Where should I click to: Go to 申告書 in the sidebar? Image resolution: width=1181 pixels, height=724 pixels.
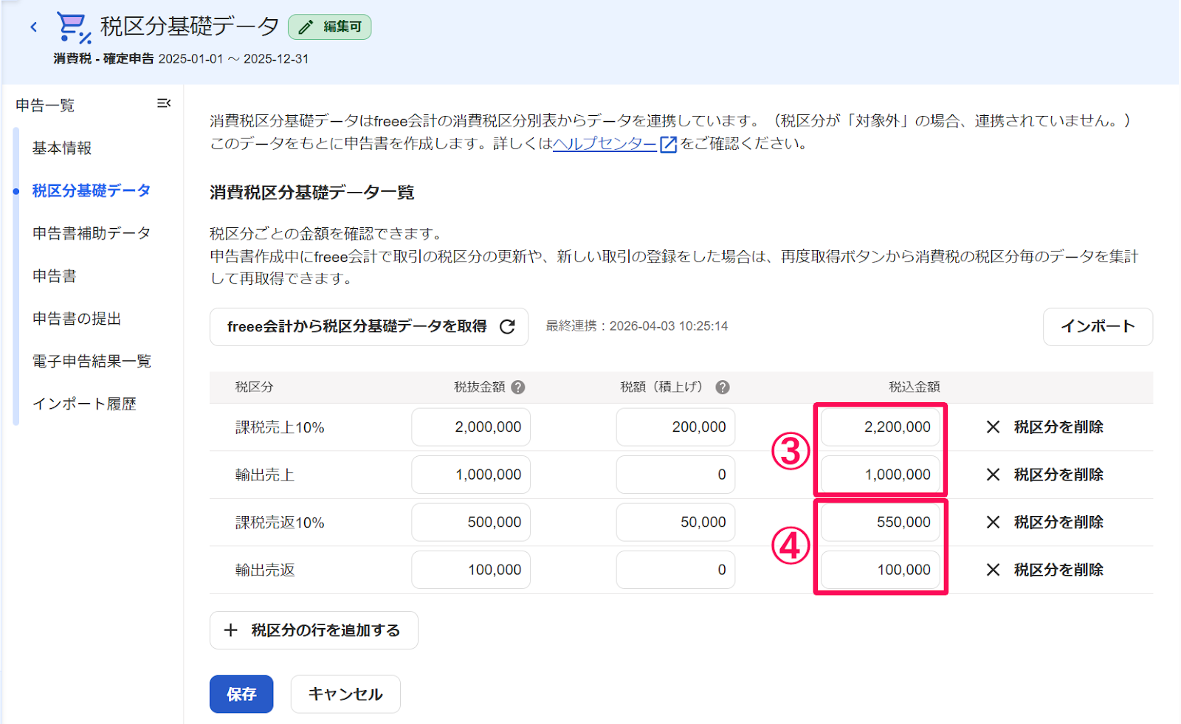point(55,276)
